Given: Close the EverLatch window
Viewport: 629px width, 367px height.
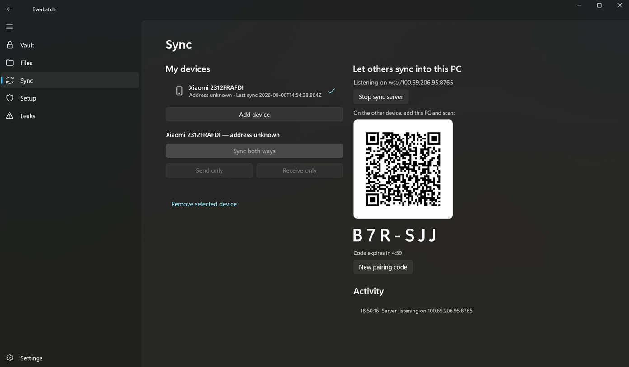Looking at the screenshot, I should pos(620,5).
